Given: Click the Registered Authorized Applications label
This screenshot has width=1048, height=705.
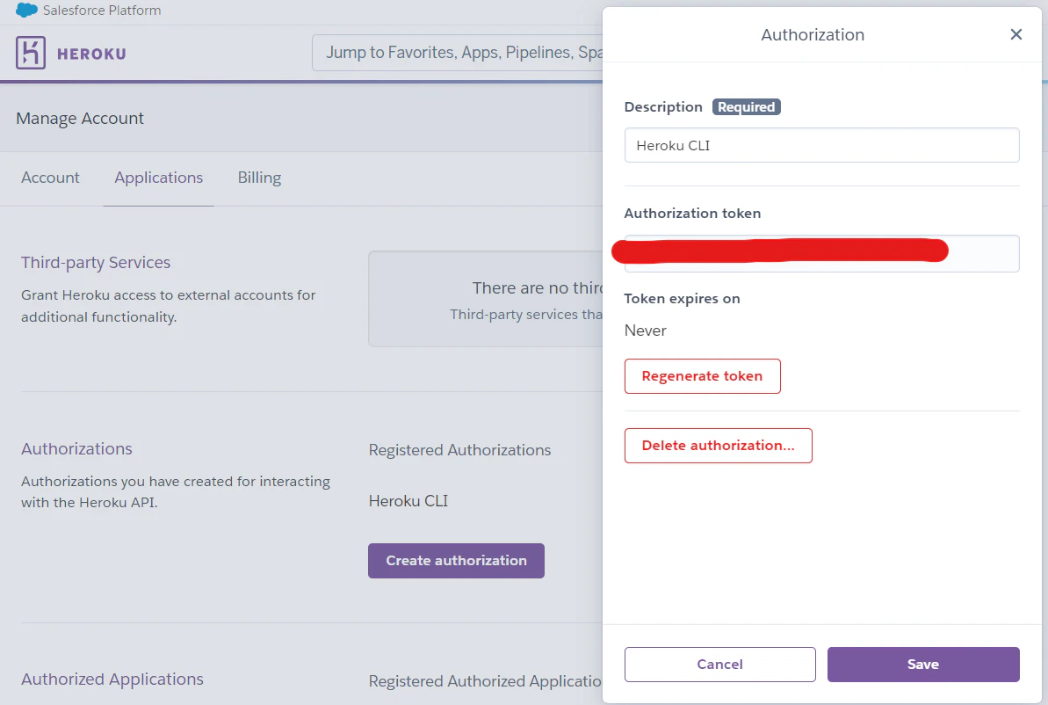Looking at the screenshot, I should click(x=485, y=681).
